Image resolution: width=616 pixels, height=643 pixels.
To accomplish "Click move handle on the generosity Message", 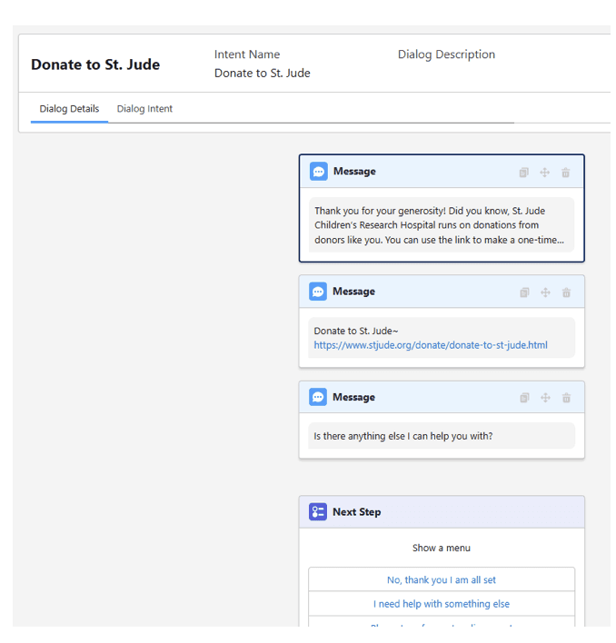I will tap(544, 173).
